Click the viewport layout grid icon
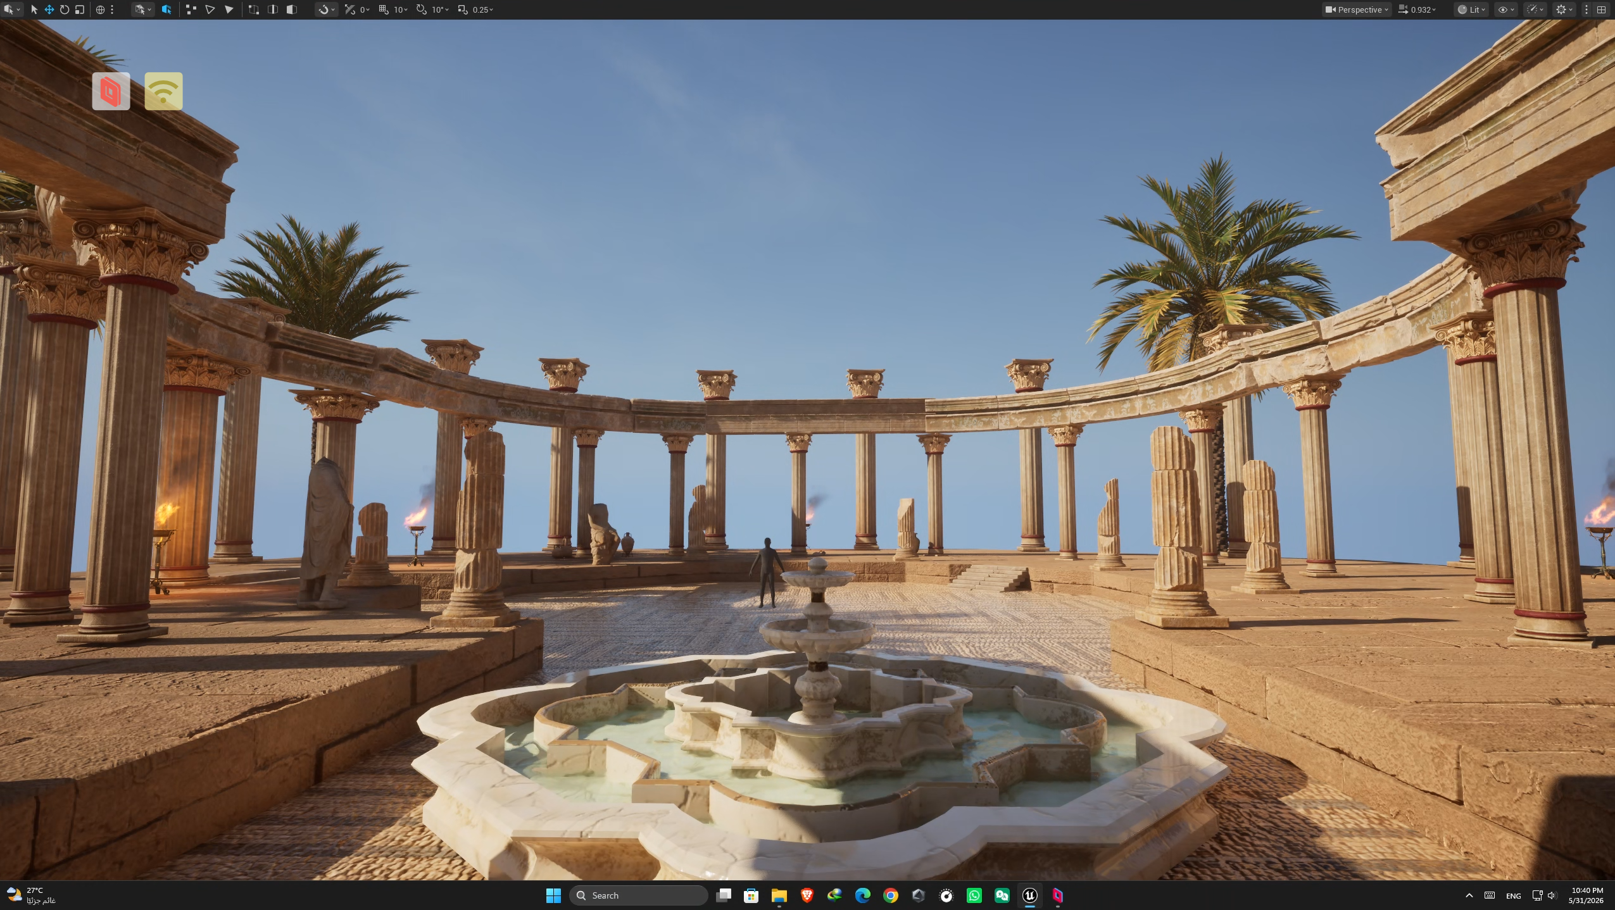 click(x=1602, y=9)
